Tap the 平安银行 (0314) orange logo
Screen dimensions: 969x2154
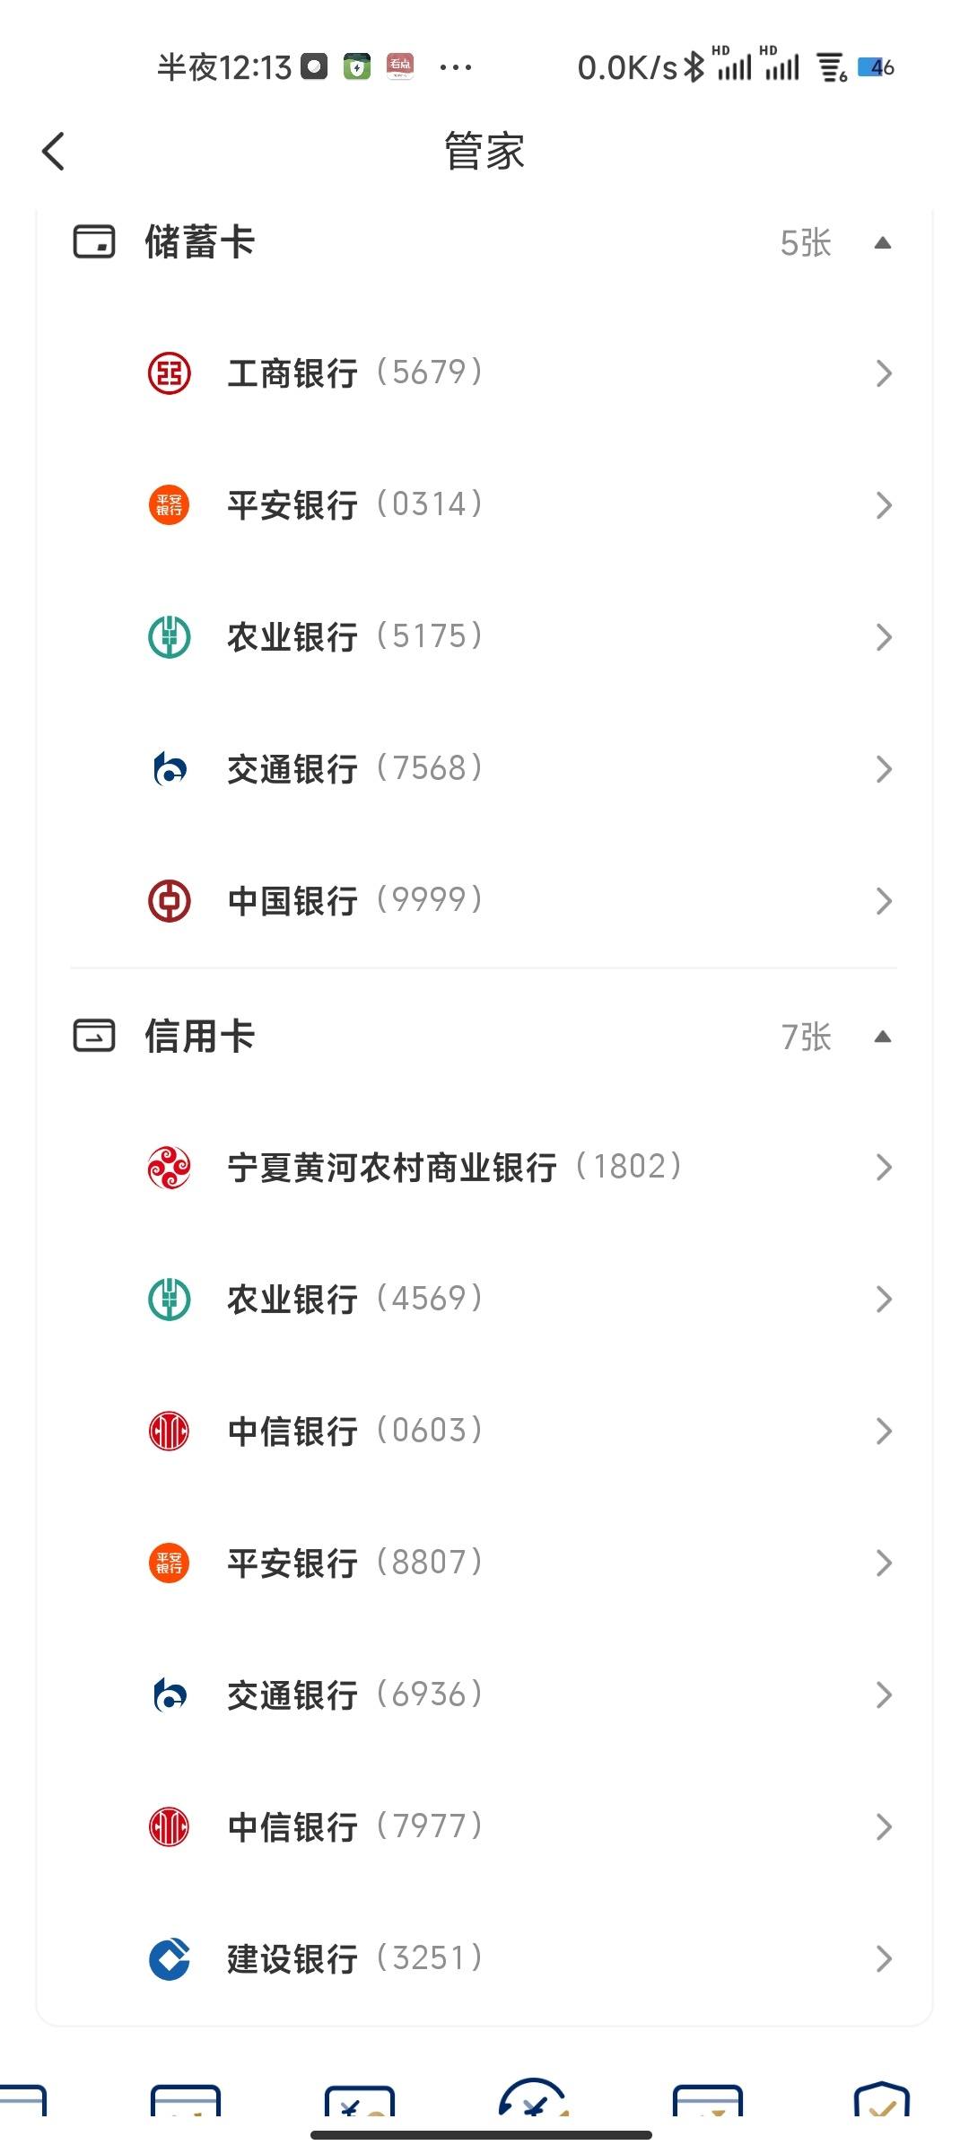(169, 504)
